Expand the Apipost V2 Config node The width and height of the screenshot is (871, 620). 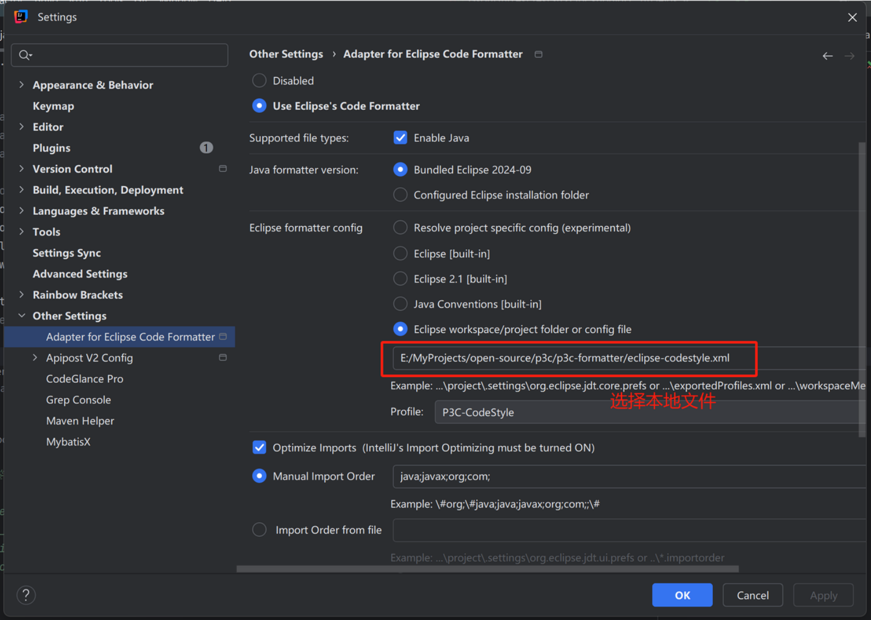[35, 357]
